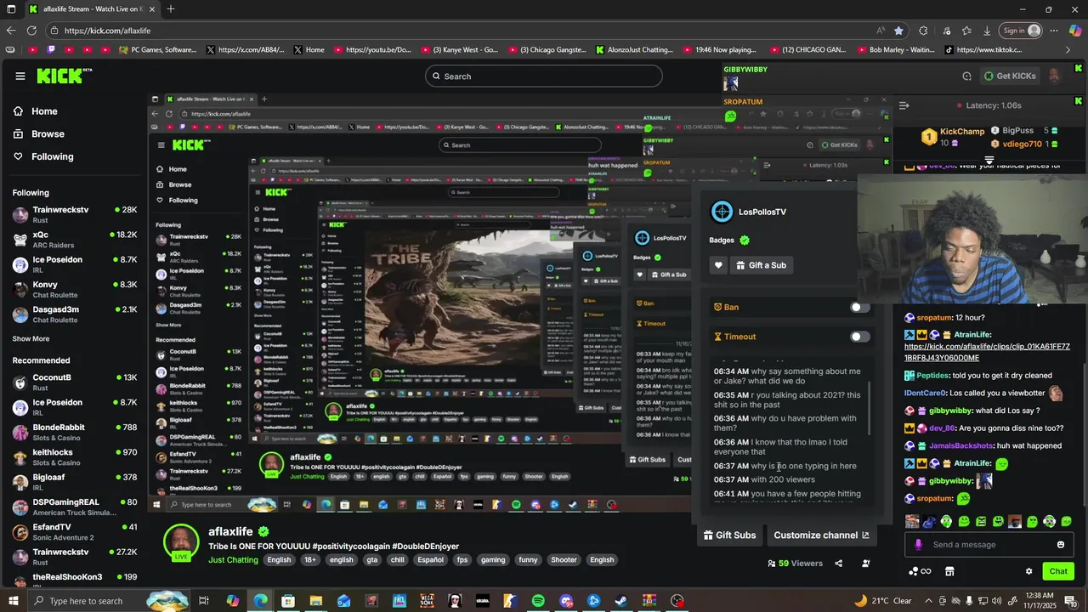The image size is (1088, 612).
Task: Click the verified badge next to aflaxlife
Action: [263, 531]
